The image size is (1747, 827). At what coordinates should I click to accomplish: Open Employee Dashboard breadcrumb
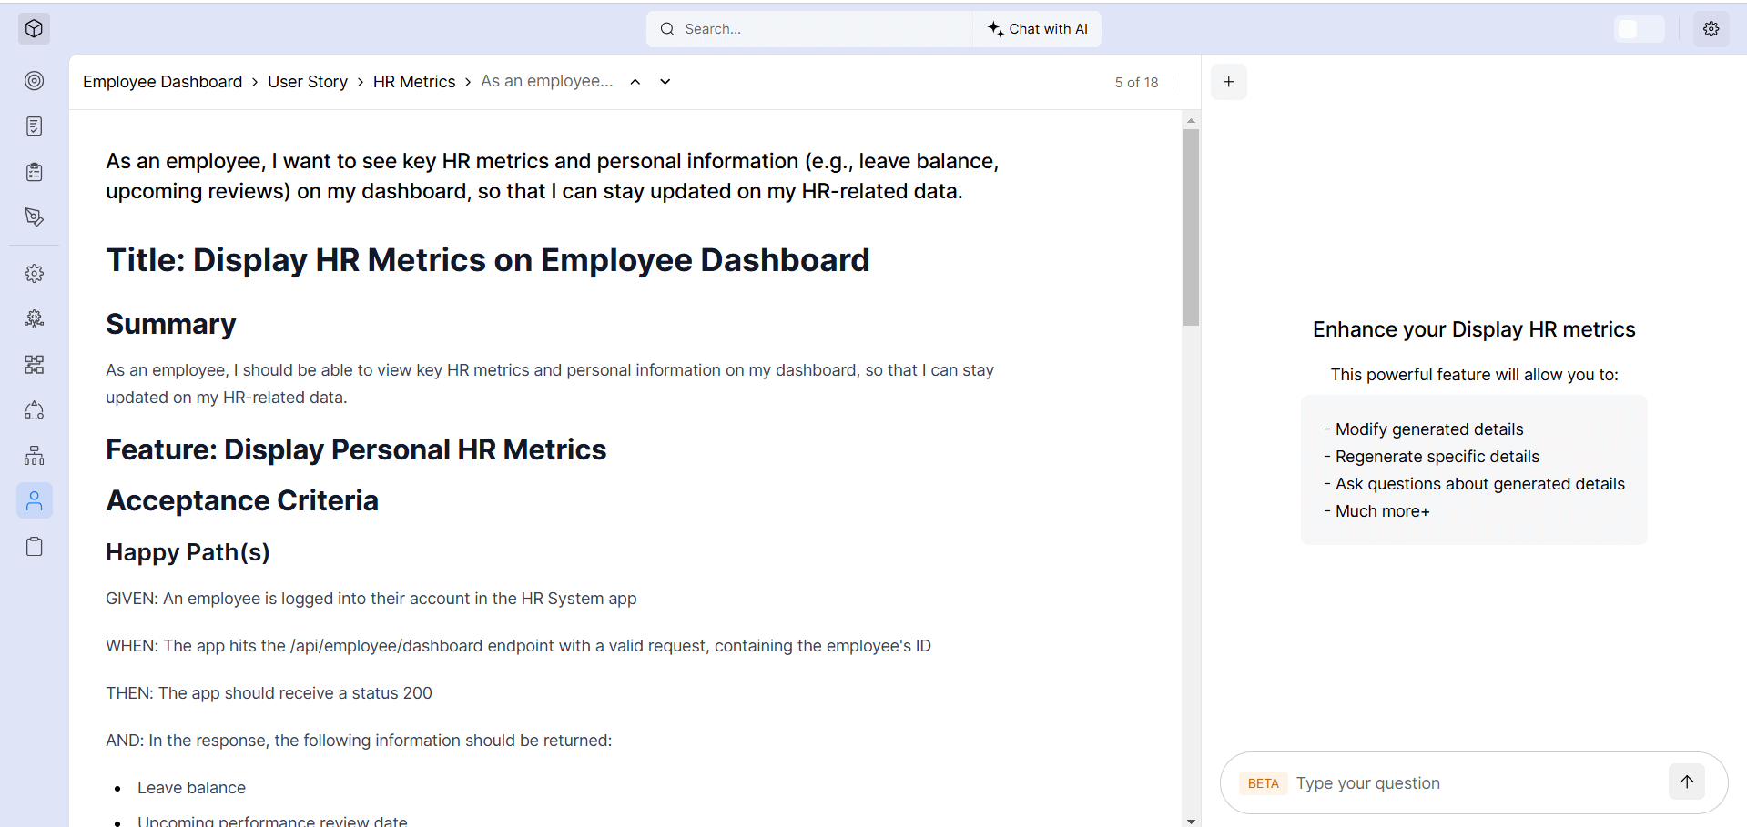(x=163, y=82)
